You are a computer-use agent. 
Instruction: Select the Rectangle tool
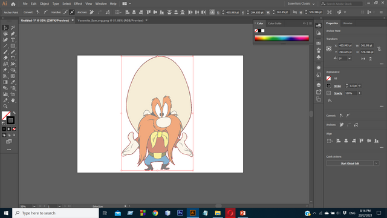tap(13, 46)
